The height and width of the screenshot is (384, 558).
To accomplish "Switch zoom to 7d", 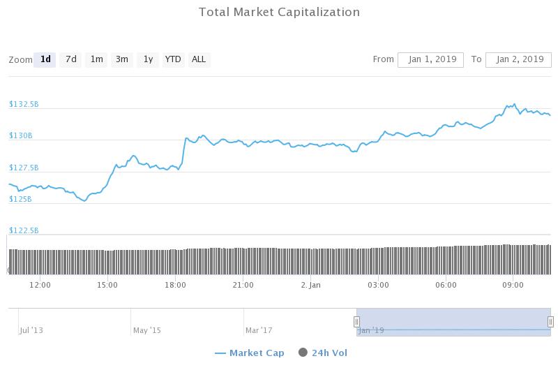I will pos(71,59).
